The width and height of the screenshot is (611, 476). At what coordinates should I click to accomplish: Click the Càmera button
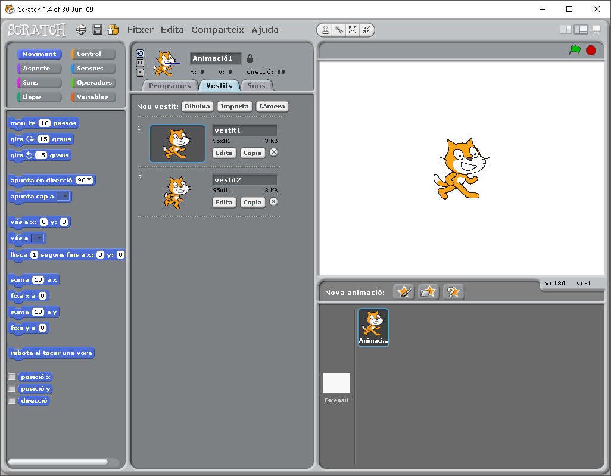click(x=272, y=107)
